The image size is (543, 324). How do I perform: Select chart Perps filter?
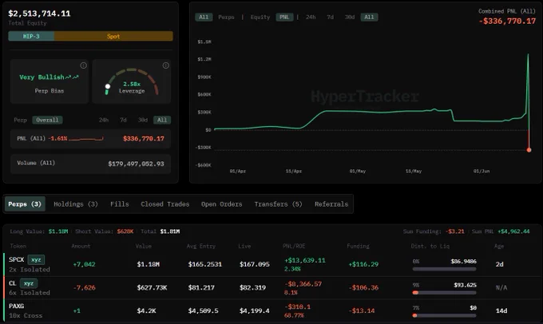(x=226, y=17)
